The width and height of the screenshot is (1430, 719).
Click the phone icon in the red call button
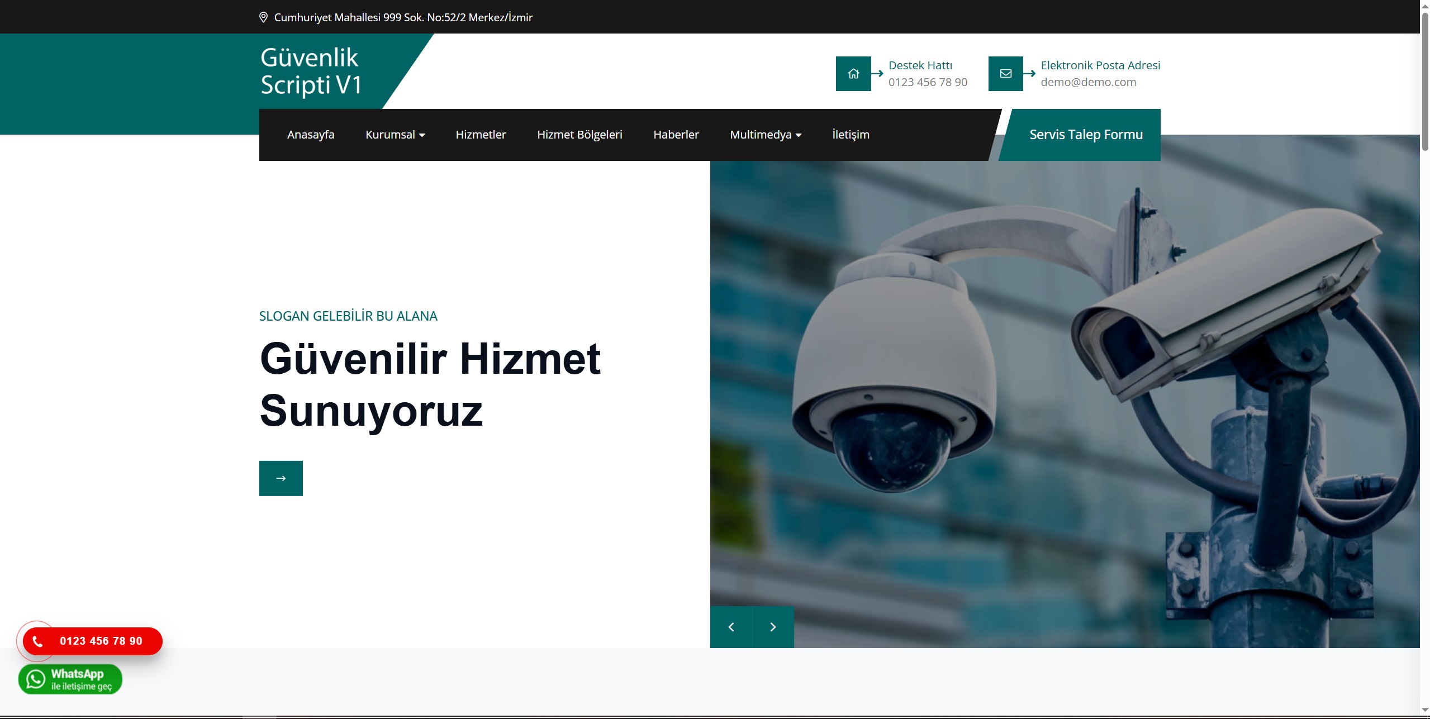click(37, 641)
